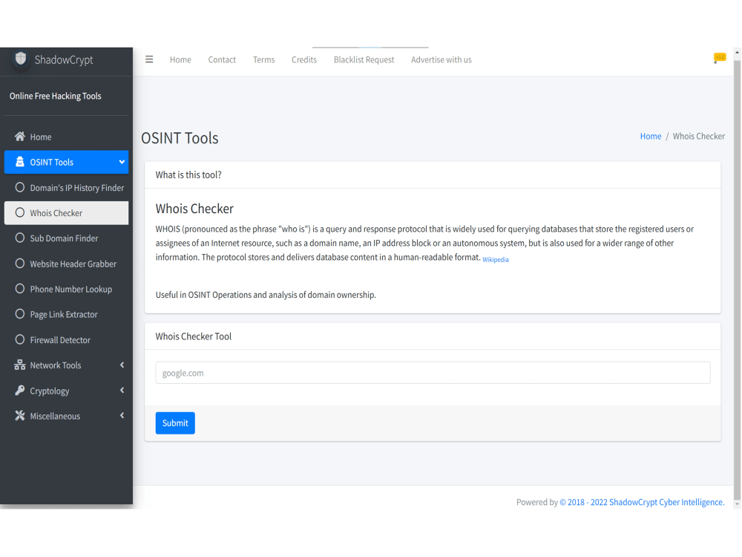The width and height of the screenshot is (742, 557).
Task: Open Phone Number Lookup tool
Action: 66,289
